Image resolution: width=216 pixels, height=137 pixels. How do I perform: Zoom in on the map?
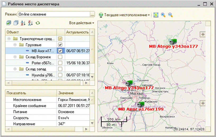tap(163, 15)
